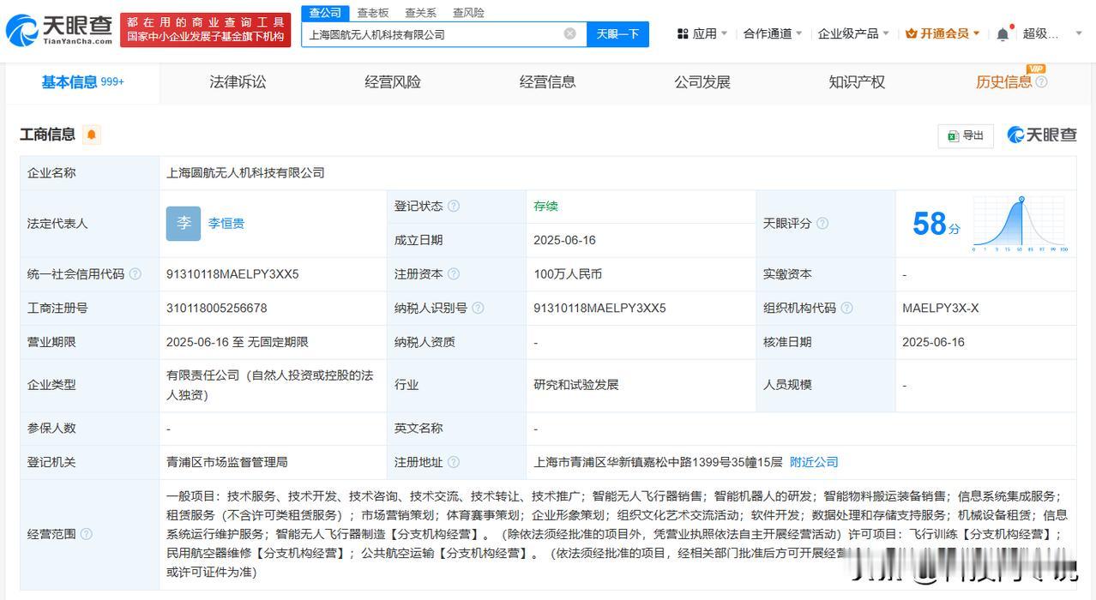Switch to the 基本信息 tab
The width and height of the screenshot is (1096, 600).
(x=82, y=82)
